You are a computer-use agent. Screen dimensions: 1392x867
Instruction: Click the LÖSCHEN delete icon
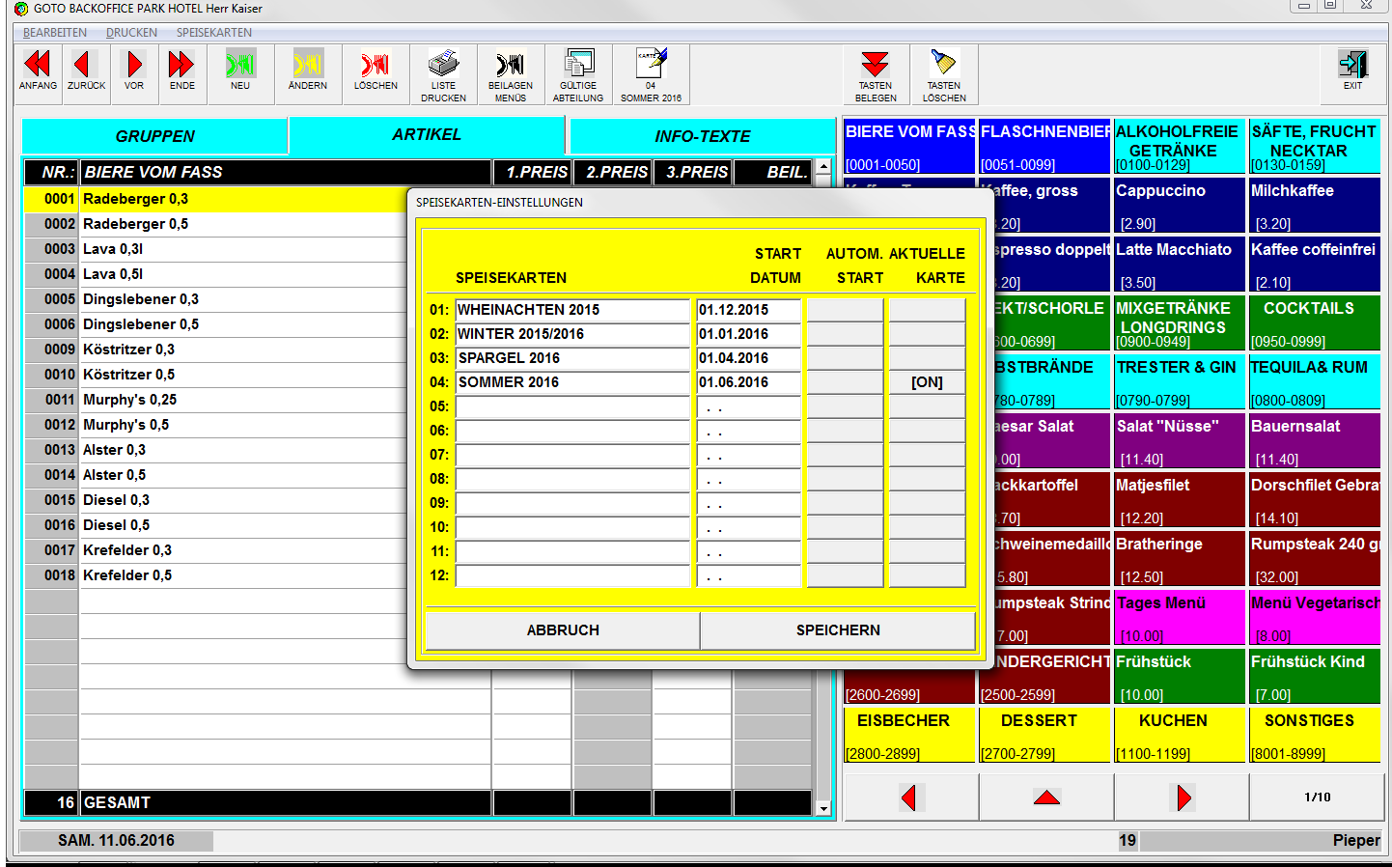376,66
